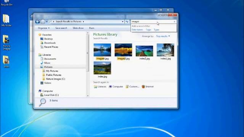Select Computer in the navigation pane
This screenshot has width=244, height=137.
tap(47, 91)
